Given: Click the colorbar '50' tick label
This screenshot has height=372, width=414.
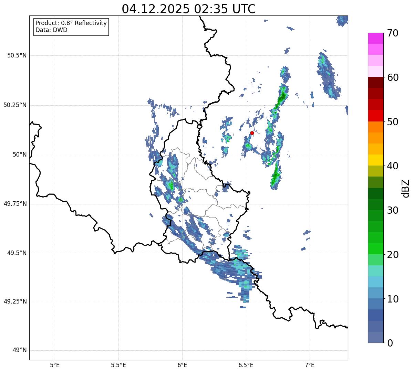Looking at the screenshot, I should (393, 122).
